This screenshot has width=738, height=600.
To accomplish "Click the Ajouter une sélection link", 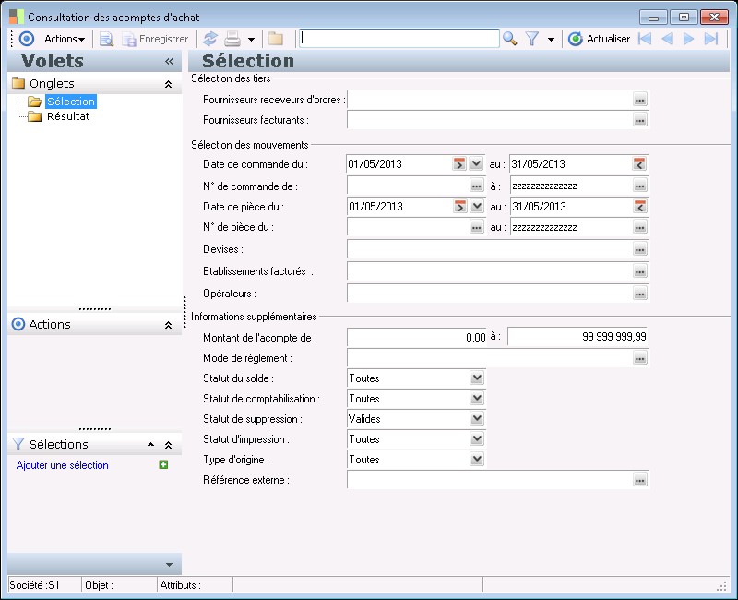I will point(63,465).
